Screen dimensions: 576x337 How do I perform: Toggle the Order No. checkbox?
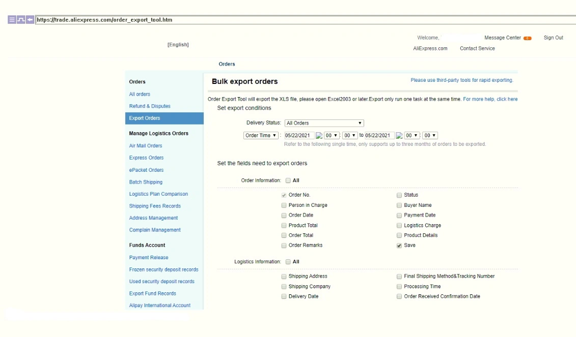[x=284, y=195]
